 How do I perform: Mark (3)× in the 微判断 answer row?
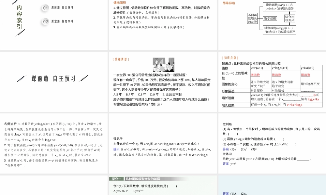click(x=254, y=149)
